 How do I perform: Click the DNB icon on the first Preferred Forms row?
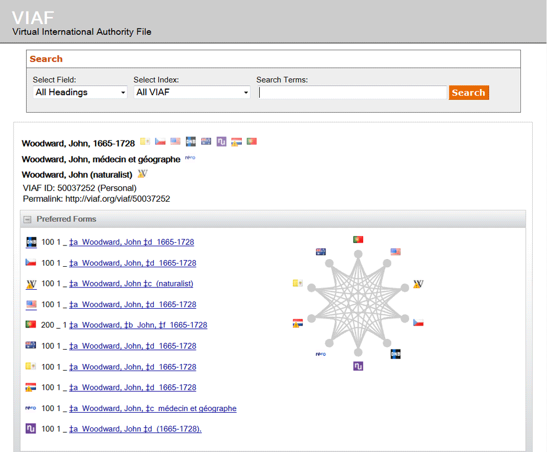pyautogui.click(x=31, y=242)
